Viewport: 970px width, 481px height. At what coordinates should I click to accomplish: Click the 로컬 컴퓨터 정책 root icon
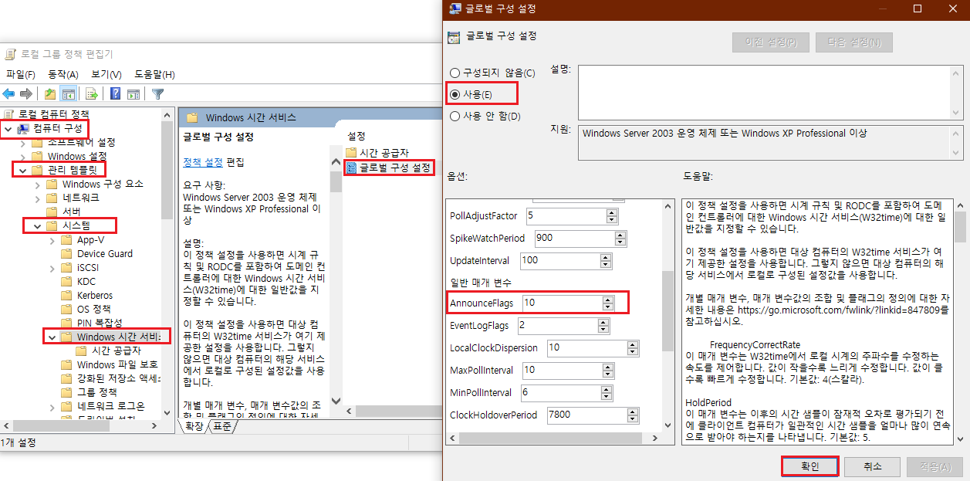[x=8, y=113]
